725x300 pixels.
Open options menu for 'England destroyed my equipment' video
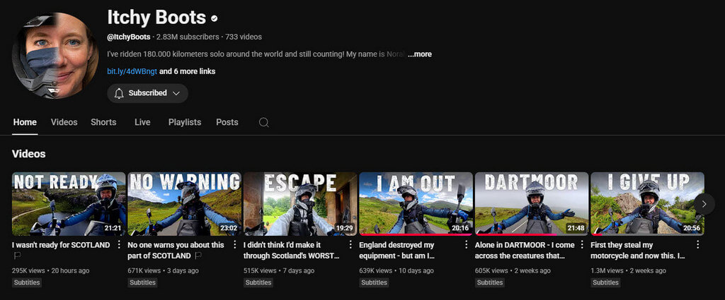point(466,245)
